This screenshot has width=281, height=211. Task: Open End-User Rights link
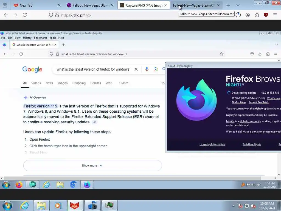coord(252,145)
